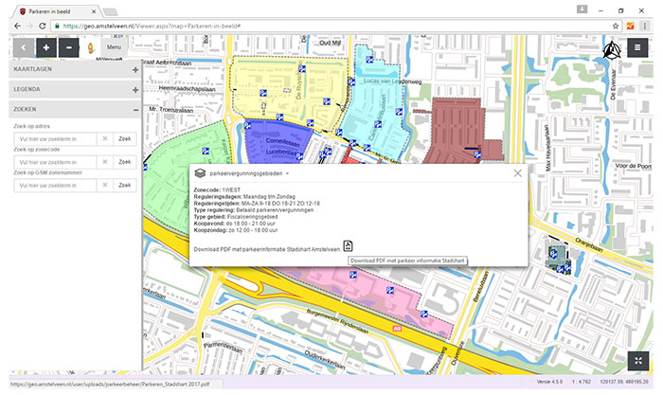Select the Parkeren in beeld browser tab
This screenshot has height=395, width=663.
[55, 11]
